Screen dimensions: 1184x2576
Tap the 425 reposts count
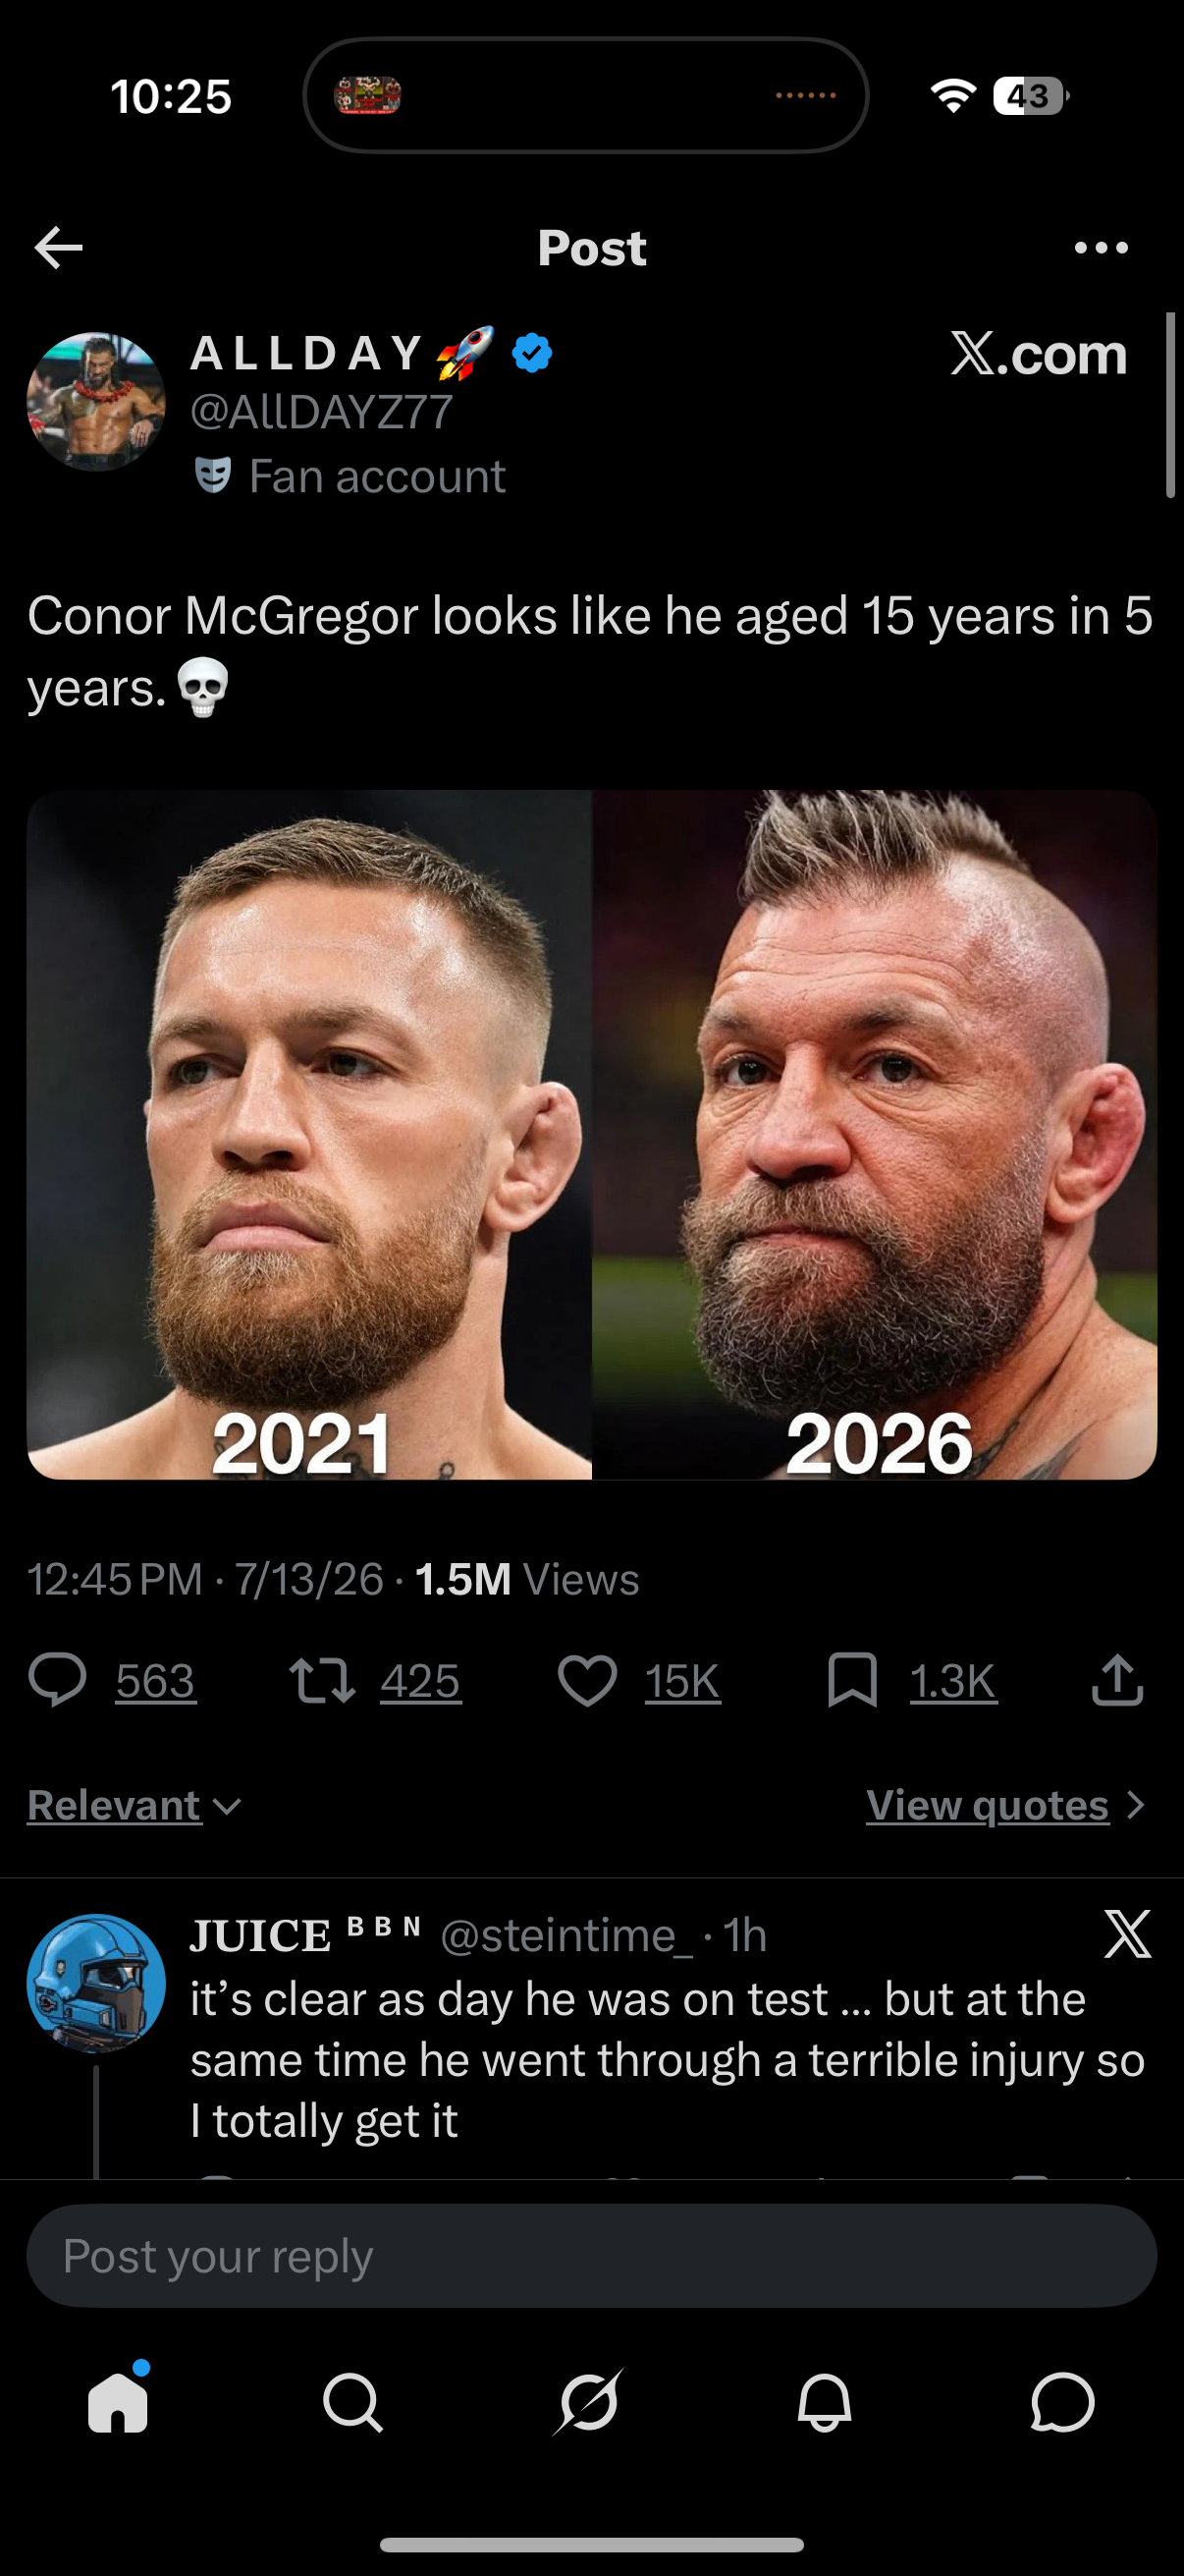(x=419, y=1681)
